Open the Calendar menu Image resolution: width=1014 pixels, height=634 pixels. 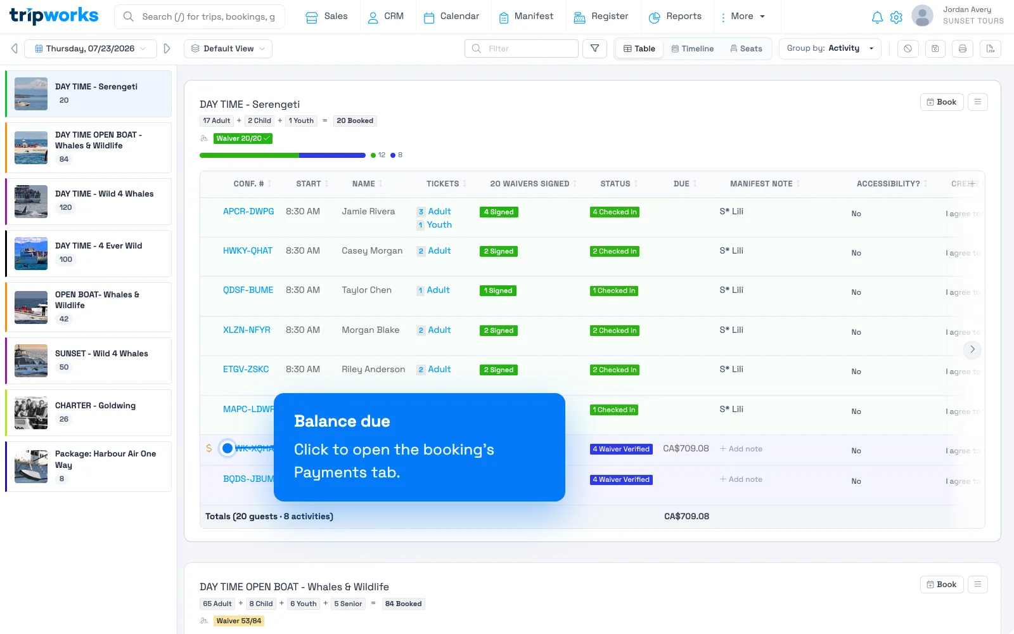pos(451,16)
